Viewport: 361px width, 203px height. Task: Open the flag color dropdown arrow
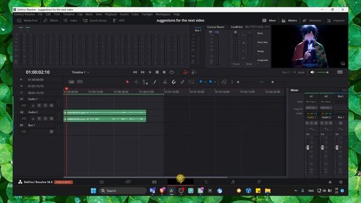click(205, 82)
